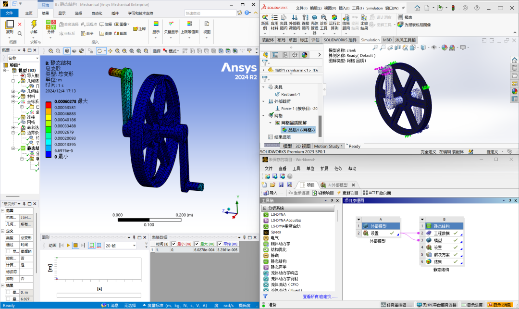This screenshot has width=519, height=309.
Task: Open the DisplayManager color-ball tab in SolidWorks
Action: click(305, 55)
